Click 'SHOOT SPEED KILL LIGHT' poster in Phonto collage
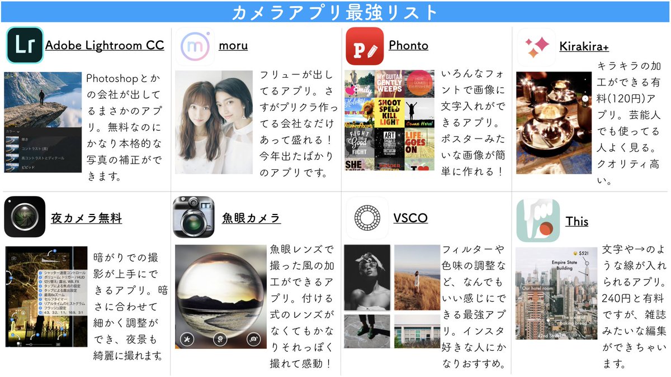Viewport: 671px width, 377px height. [389, 112]
